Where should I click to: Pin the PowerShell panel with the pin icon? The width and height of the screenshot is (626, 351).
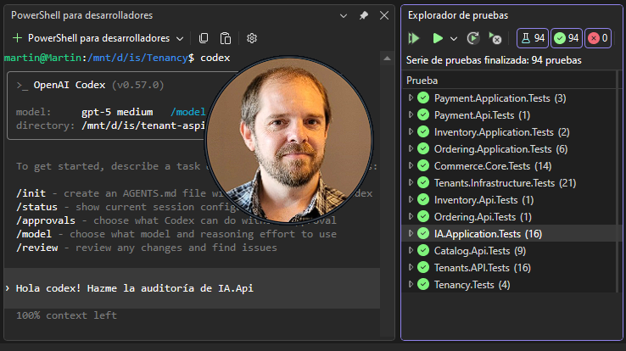[363, 15]
